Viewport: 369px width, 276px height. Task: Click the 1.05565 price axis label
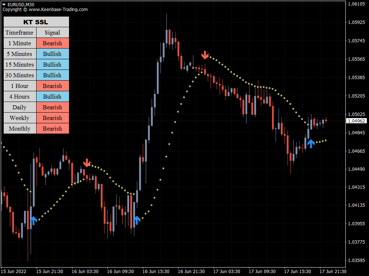point(356,59)
